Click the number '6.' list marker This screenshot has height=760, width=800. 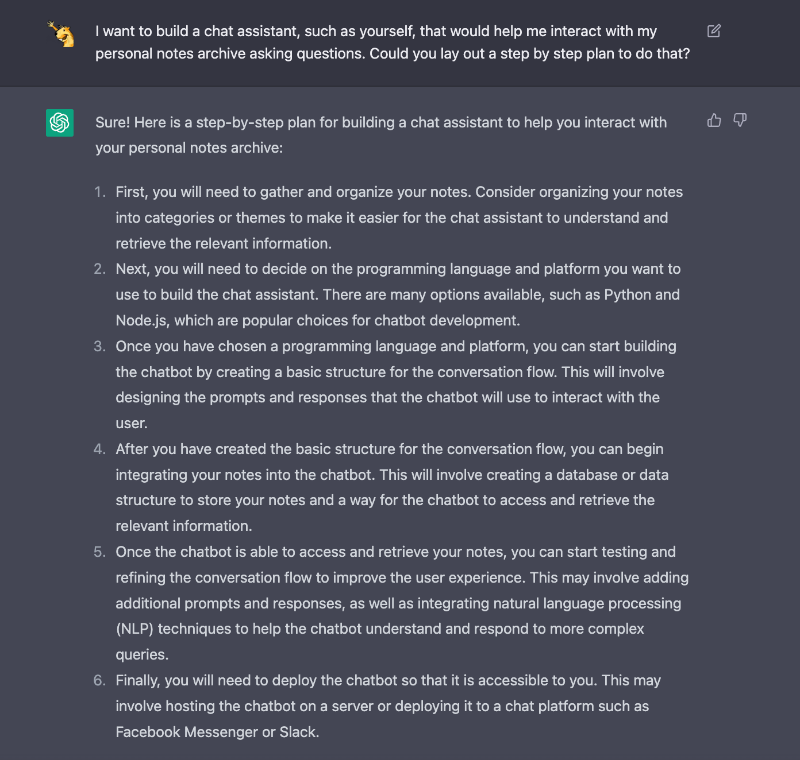(100, 680)
